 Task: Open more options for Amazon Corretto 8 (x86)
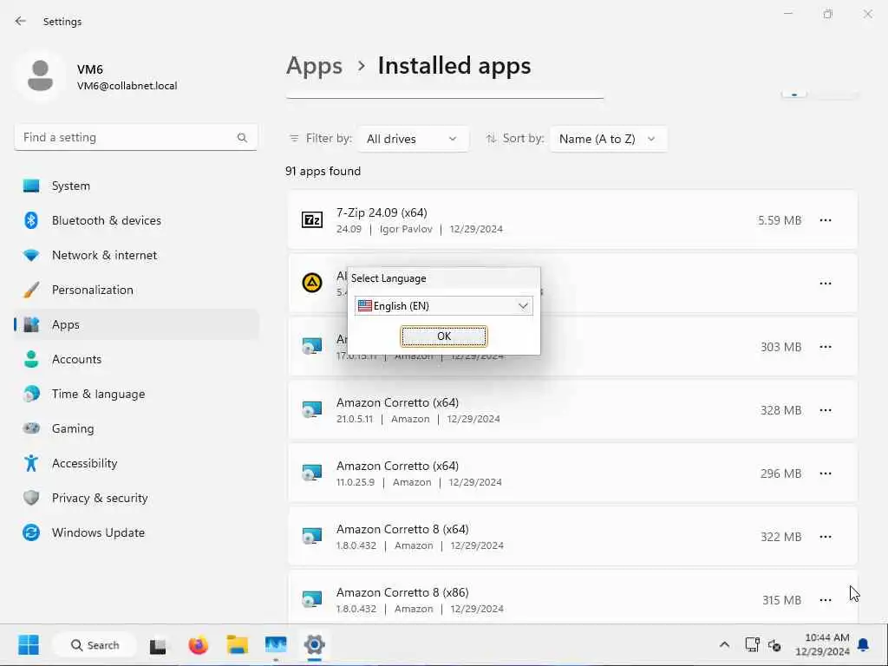826,600
